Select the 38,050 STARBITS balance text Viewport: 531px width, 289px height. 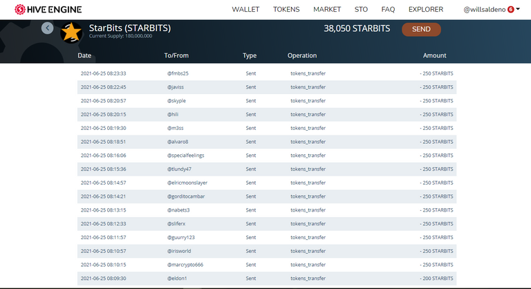click(x=357, y=28)
